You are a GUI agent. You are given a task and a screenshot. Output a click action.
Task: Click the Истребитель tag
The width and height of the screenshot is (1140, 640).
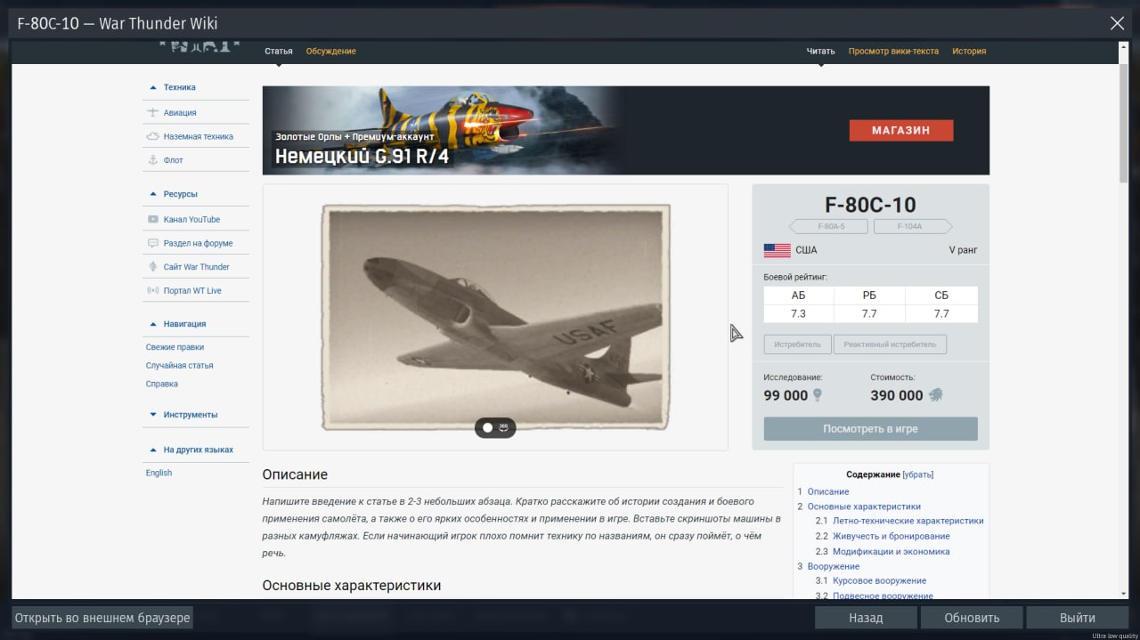pos(798,344)
